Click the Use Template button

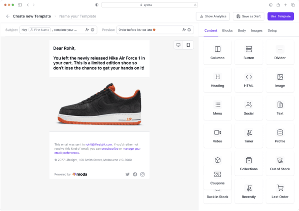[x=281, y=16]
